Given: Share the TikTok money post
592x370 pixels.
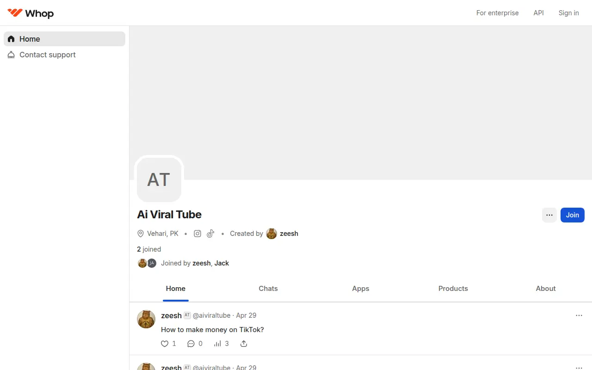Looking at the screenshot, I should [x=244, y=344].
